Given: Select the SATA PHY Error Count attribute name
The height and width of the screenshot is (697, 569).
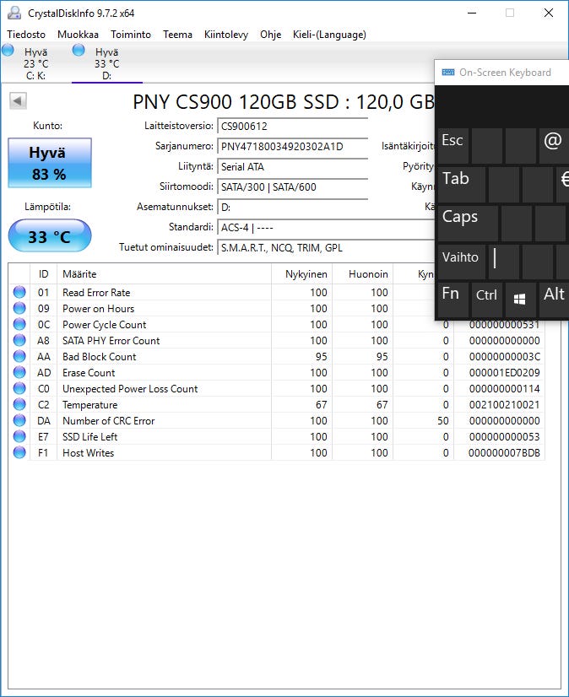Looking at the screenshot, I should 111,341.
